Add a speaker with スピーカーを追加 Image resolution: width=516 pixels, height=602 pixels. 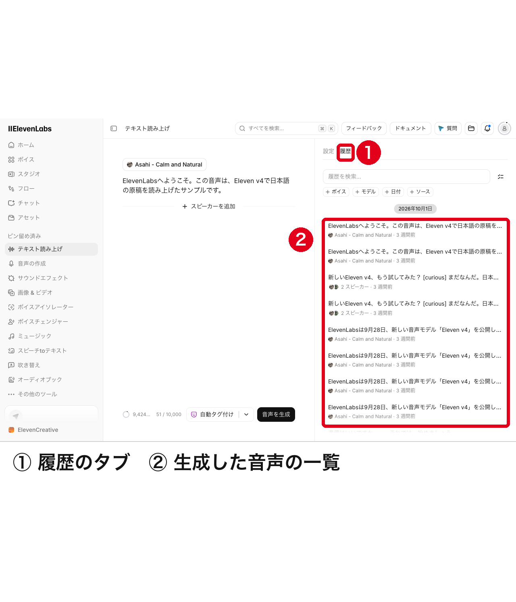click(x=209, y=206)
